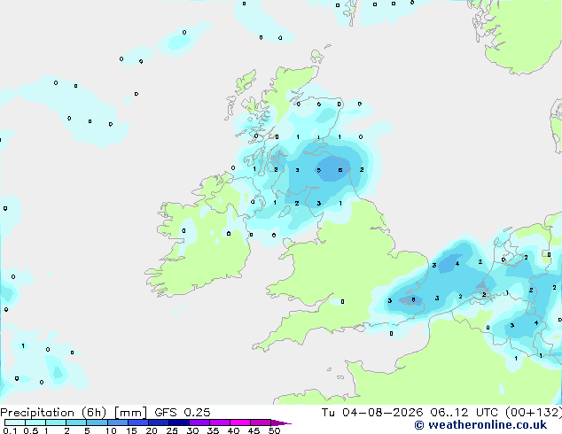Image resolution: width=562 pixels, height=434 pixels.
Task: Click the legend label '40'
Action: 233,430
